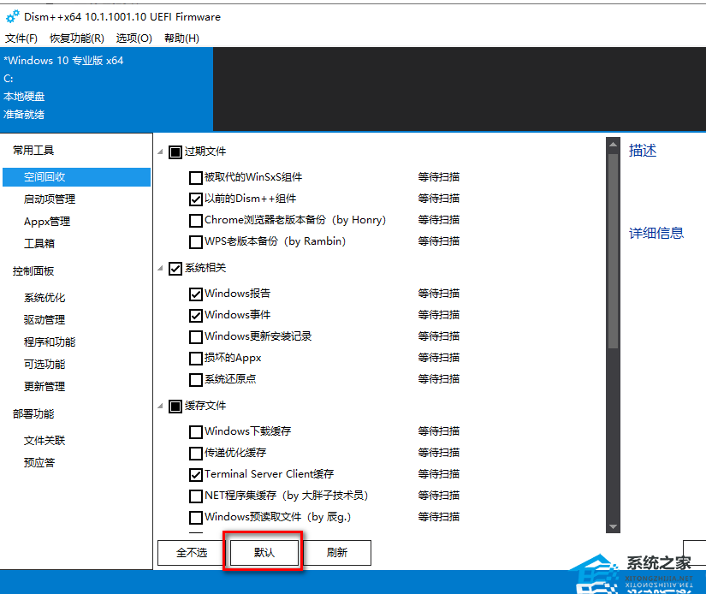Open 系统优化 in sidebar
This screenshot has height=594, width=706.
point(44,298)
